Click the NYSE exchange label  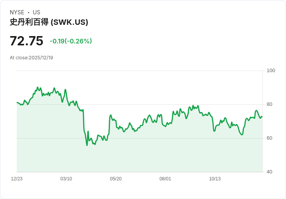[x=17, y=12]
